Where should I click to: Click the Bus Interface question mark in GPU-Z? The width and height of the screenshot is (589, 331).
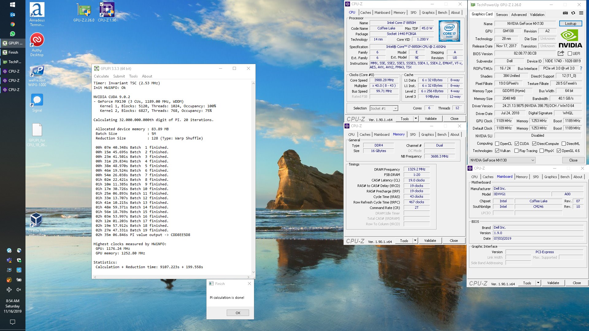[581, 68]
